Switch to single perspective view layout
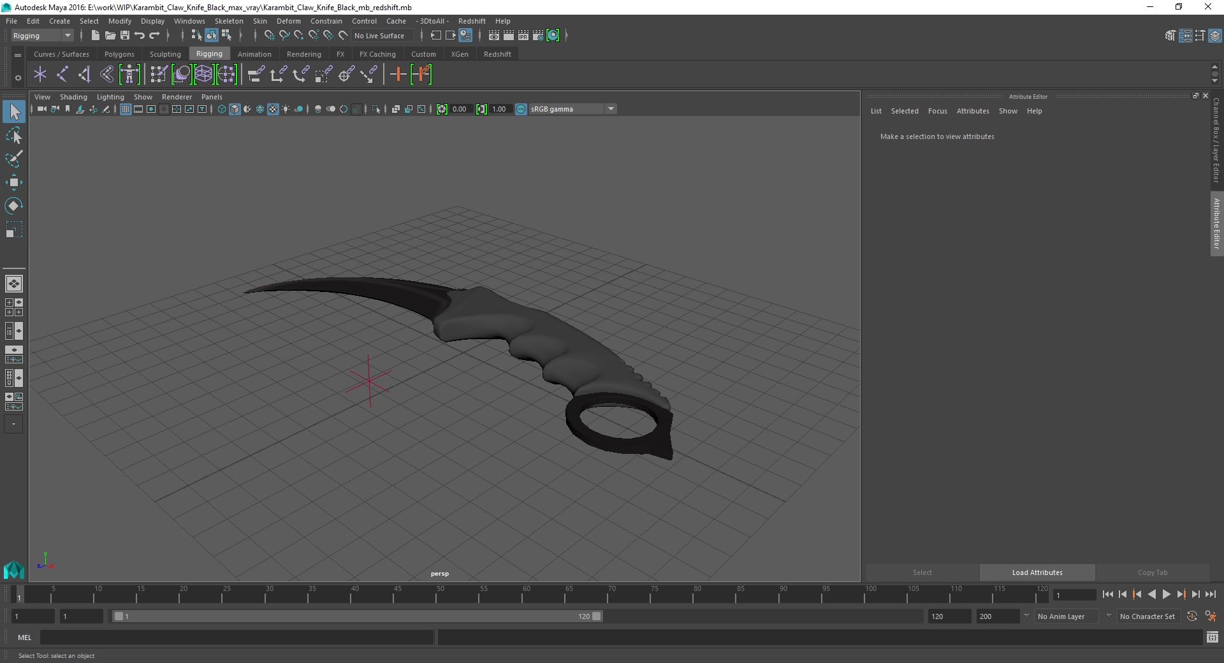 coord(13,284)
